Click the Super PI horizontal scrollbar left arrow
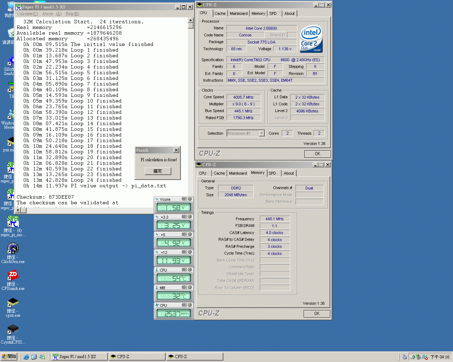Screen dimensions: 453x362 [18, 210]
